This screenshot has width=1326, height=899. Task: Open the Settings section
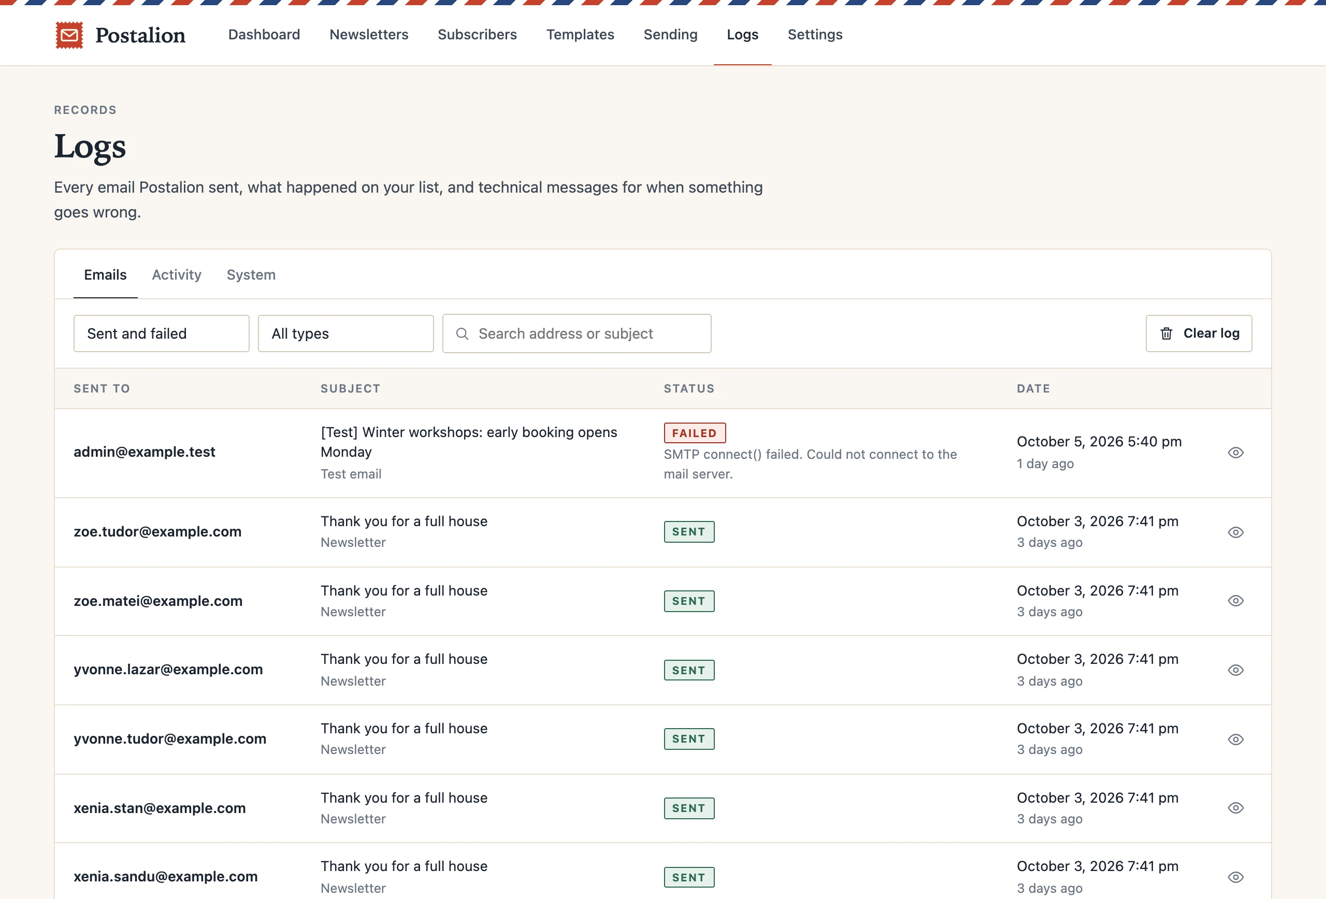815,35
